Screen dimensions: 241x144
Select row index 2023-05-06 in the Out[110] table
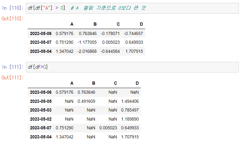tap(41, 33)
